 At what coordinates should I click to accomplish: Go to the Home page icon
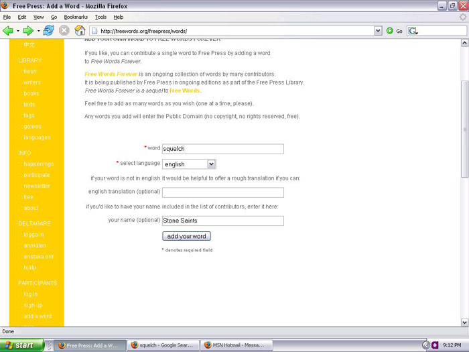80,31
